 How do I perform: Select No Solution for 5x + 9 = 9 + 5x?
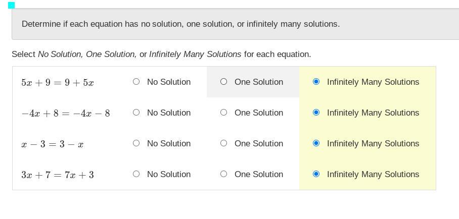(136, 82)
